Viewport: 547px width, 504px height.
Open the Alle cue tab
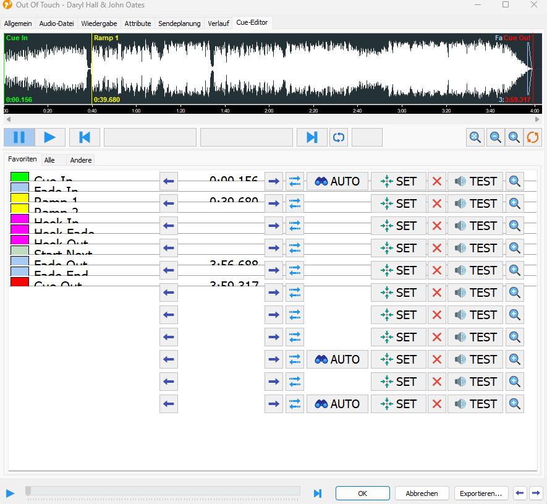pos(49,160)
